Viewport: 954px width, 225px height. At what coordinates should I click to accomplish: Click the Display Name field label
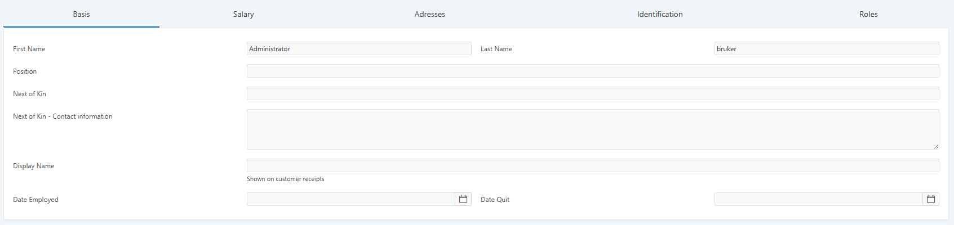(34, 166)
